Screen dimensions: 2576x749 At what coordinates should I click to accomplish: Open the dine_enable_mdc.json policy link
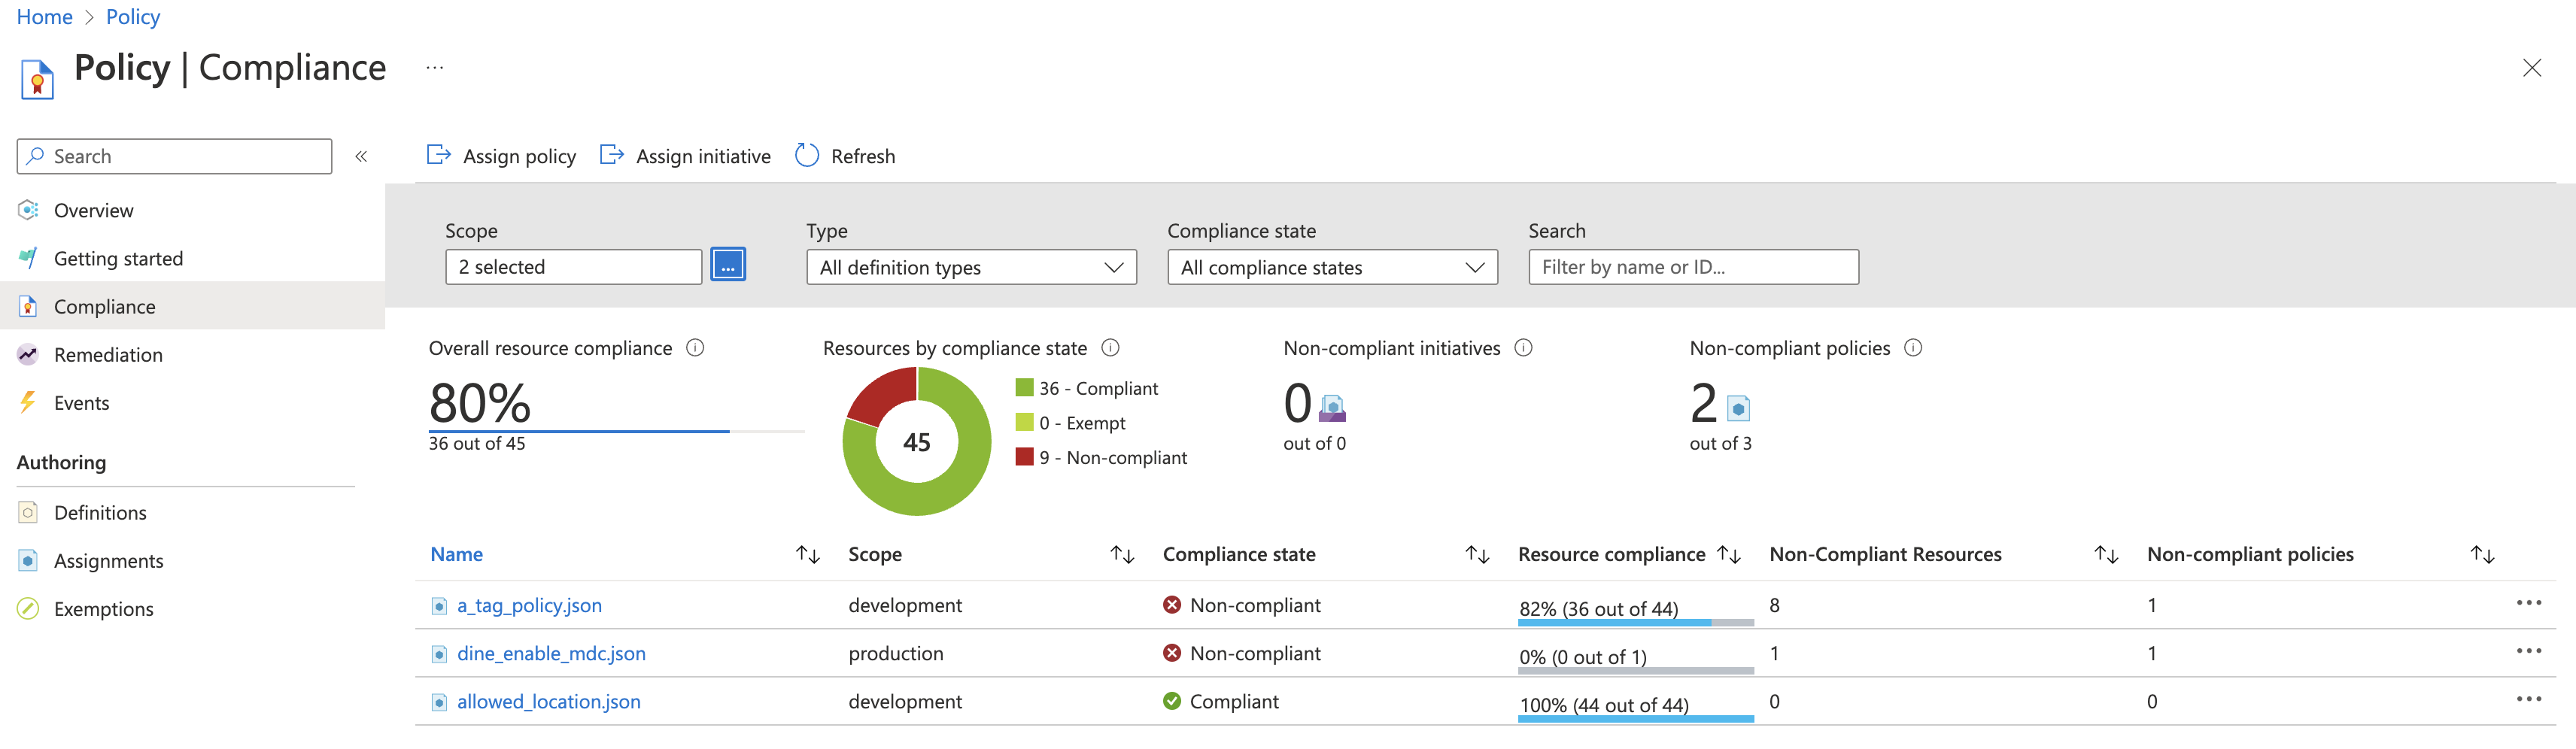(551, 654)
